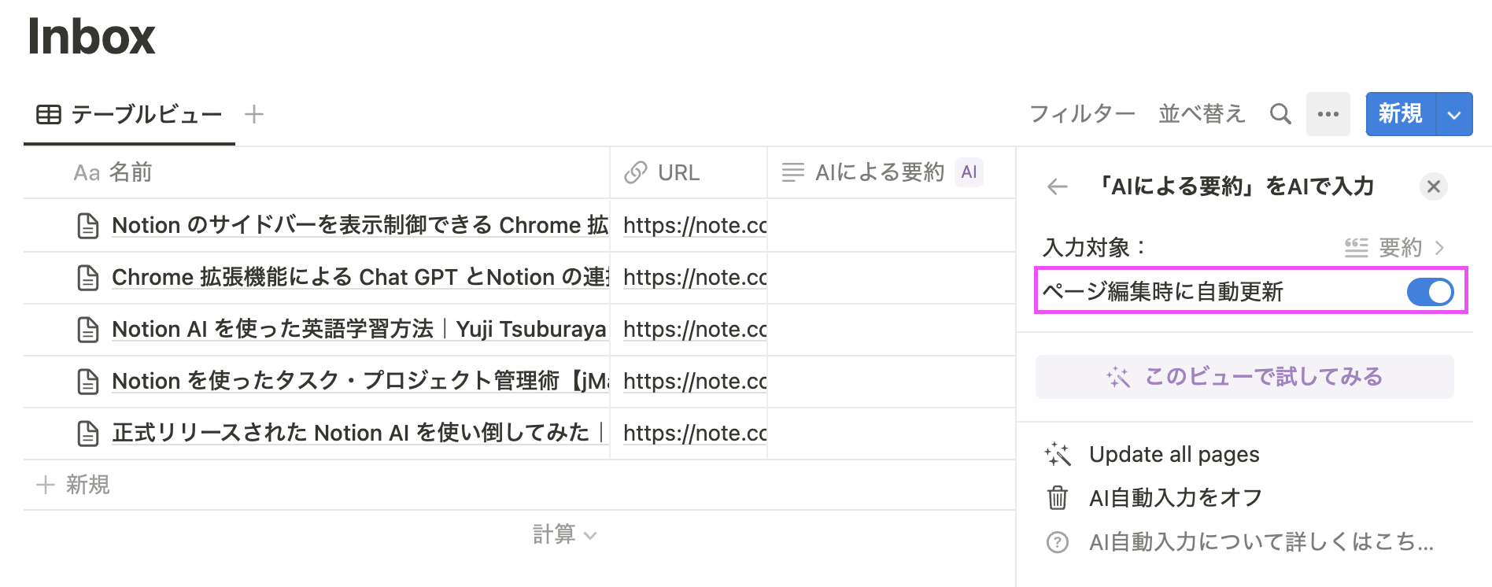Expand the 入力対象 要約 chevron
Screen dimensions: 1492x587
1440,248
